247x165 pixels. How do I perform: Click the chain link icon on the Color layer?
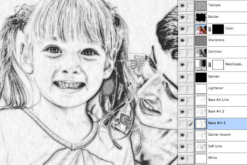(210, 29)
